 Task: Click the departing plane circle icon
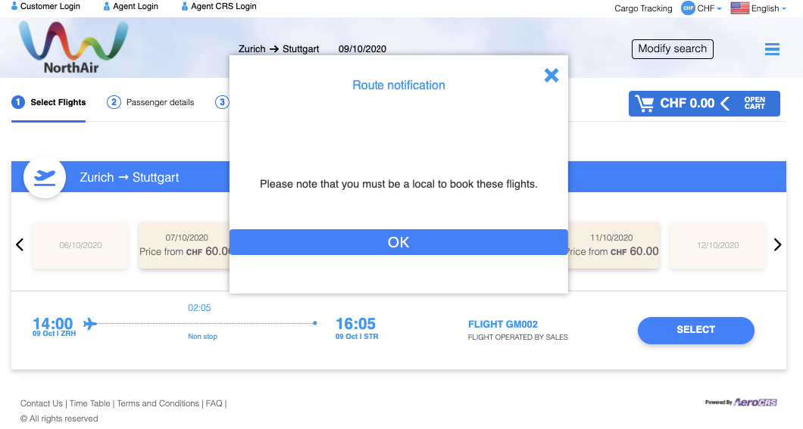point(45,177)
